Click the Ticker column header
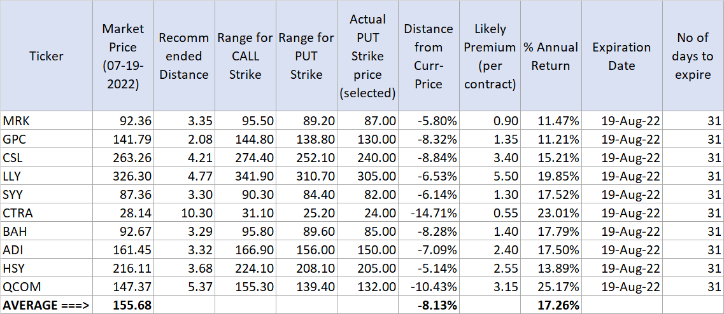 click(x=46, y=56)
